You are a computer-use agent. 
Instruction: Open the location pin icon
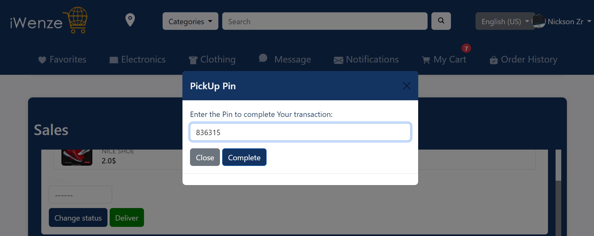(130, 20)
